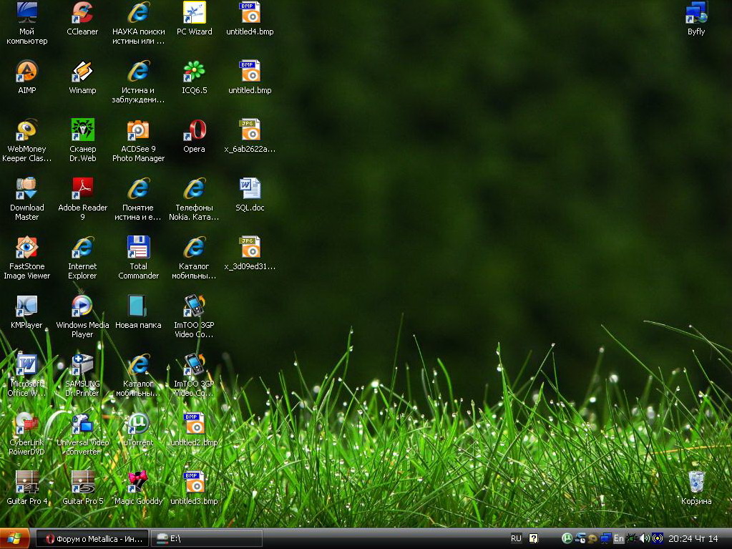The image size is (732, 549).
Task: Launch AIMP from the desktop
Action: click(x=26, y=72)
